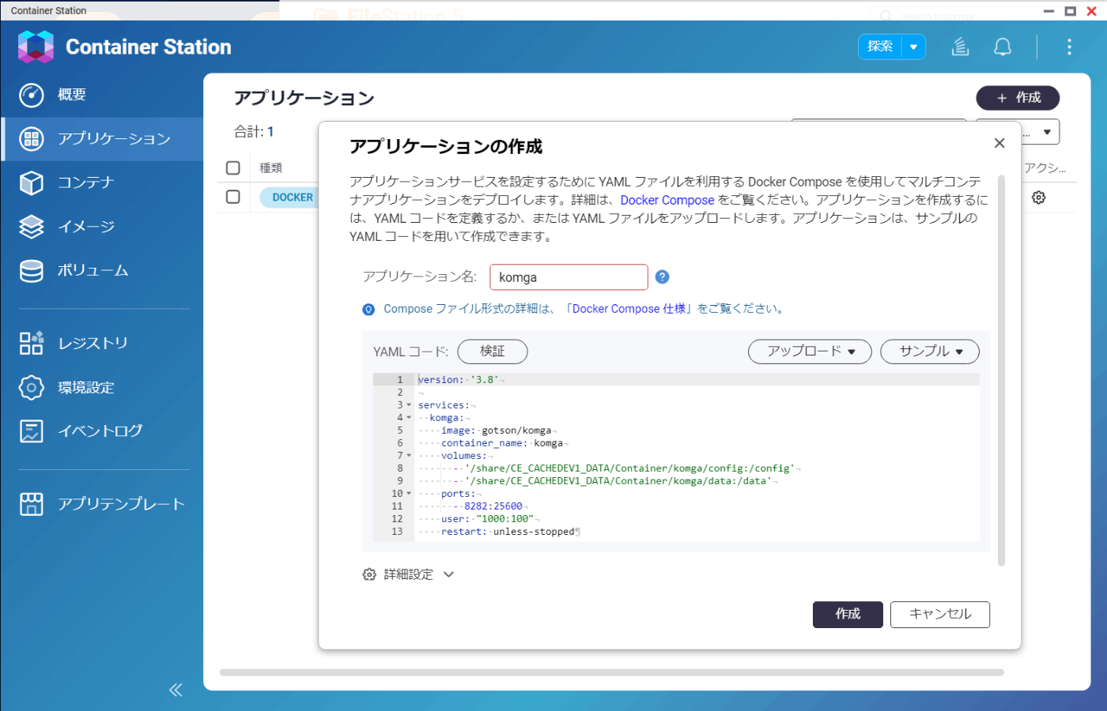Open the notifications bell icon
The image size is (1107, 711).
click(x=1003, y=47)
